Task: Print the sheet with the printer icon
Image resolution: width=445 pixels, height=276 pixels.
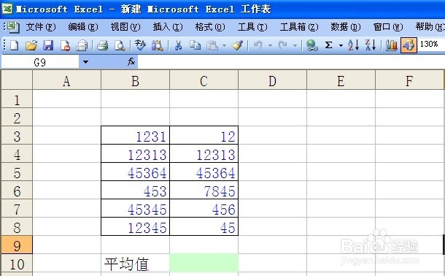Action: pos(102,45)
